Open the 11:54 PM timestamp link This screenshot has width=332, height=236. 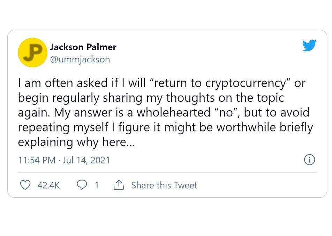(x=37, y=160)
